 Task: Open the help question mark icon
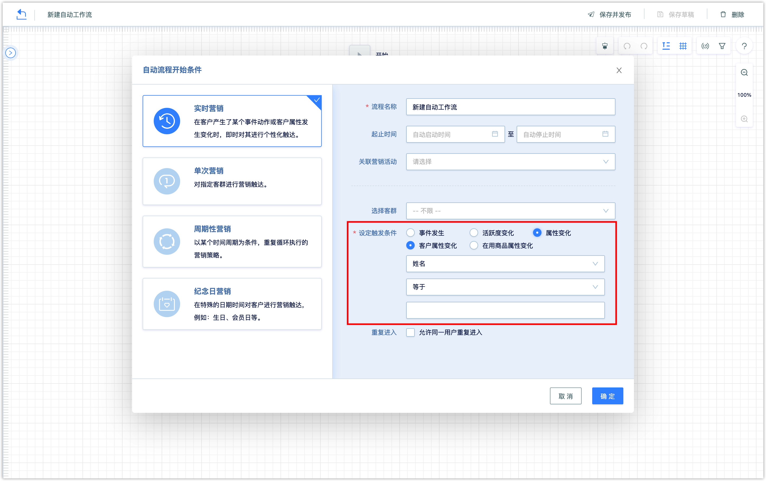click(744, 46)
